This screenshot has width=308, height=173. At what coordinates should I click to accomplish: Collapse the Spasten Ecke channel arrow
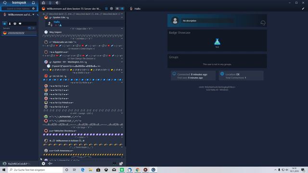tap(122, 17)
